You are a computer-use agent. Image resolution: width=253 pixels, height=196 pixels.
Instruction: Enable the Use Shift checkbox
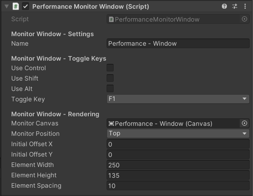click(110, 78)
